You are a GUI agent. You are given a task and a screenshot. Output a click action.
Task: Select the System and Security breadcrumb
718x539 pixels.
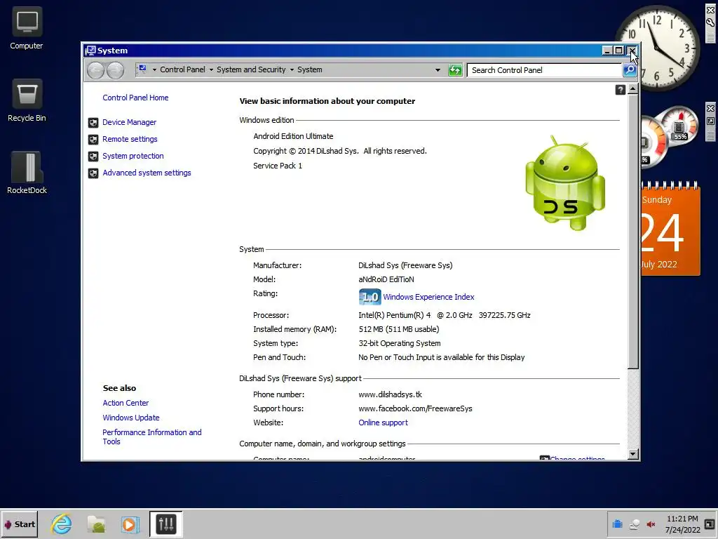251,69
